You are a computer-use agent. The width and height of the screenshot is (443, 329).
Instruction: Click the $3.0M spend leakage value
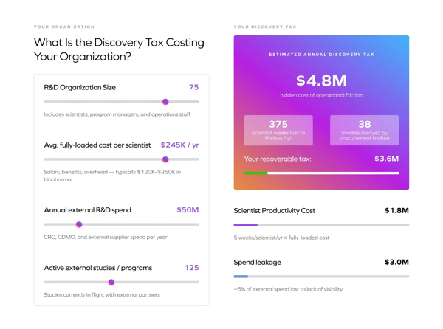pyautogui.click(x=396, y=262)
